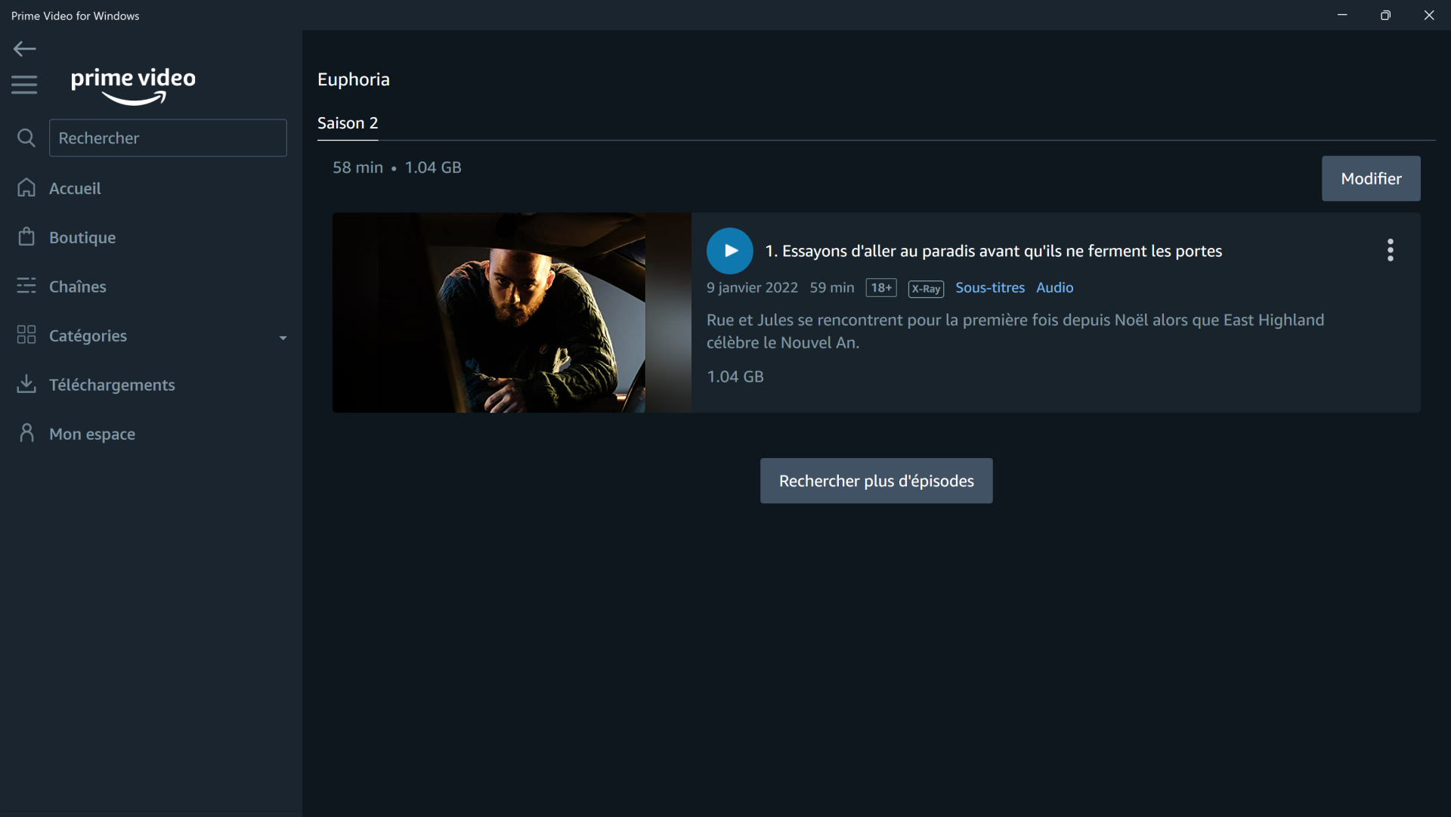Click the Modifier button
This screenshot has width=1451, height=817.
(1371, 178)
